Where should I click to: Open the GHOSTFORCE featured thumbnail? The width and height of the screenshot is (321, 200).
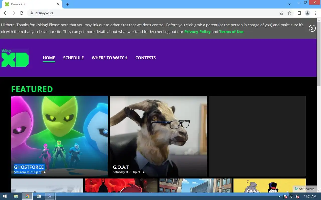[x=59, y=136]
